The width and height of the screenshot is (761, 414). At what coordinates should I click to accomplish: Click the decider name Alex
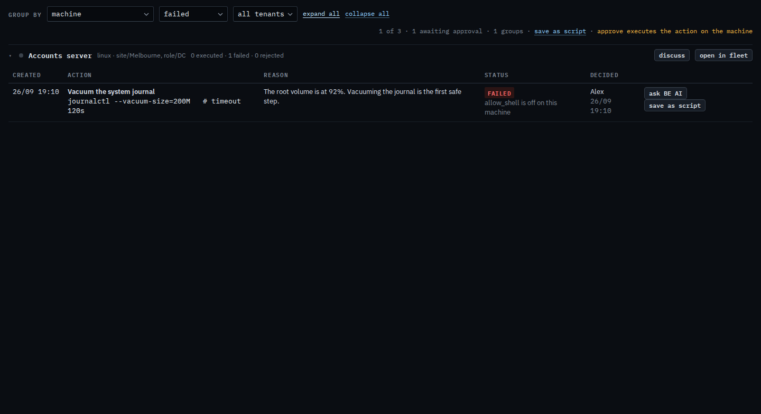(x=597, y=92)
